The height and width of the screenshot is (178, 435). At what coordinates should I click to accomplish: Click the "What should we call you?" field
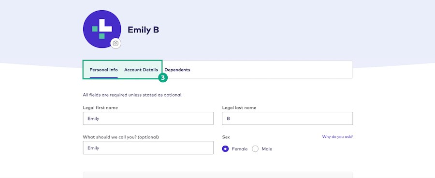coord(148,148)
